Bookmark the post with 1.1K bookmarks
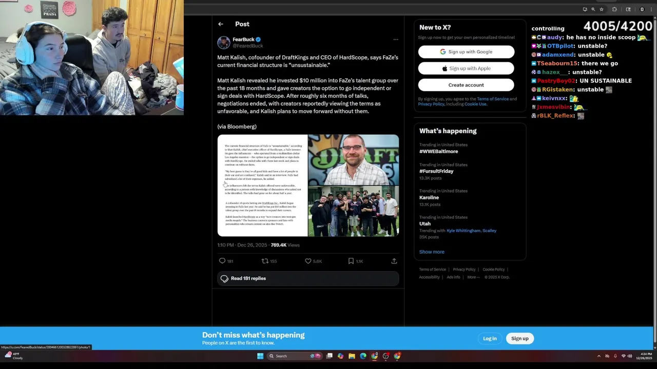The image size is (657, 369). (351, 261)
